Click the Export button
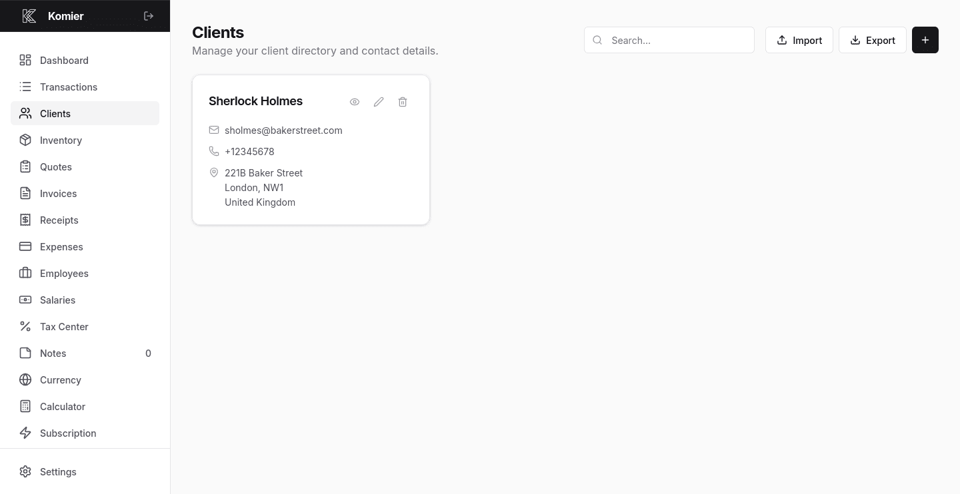 click(873, 40)
